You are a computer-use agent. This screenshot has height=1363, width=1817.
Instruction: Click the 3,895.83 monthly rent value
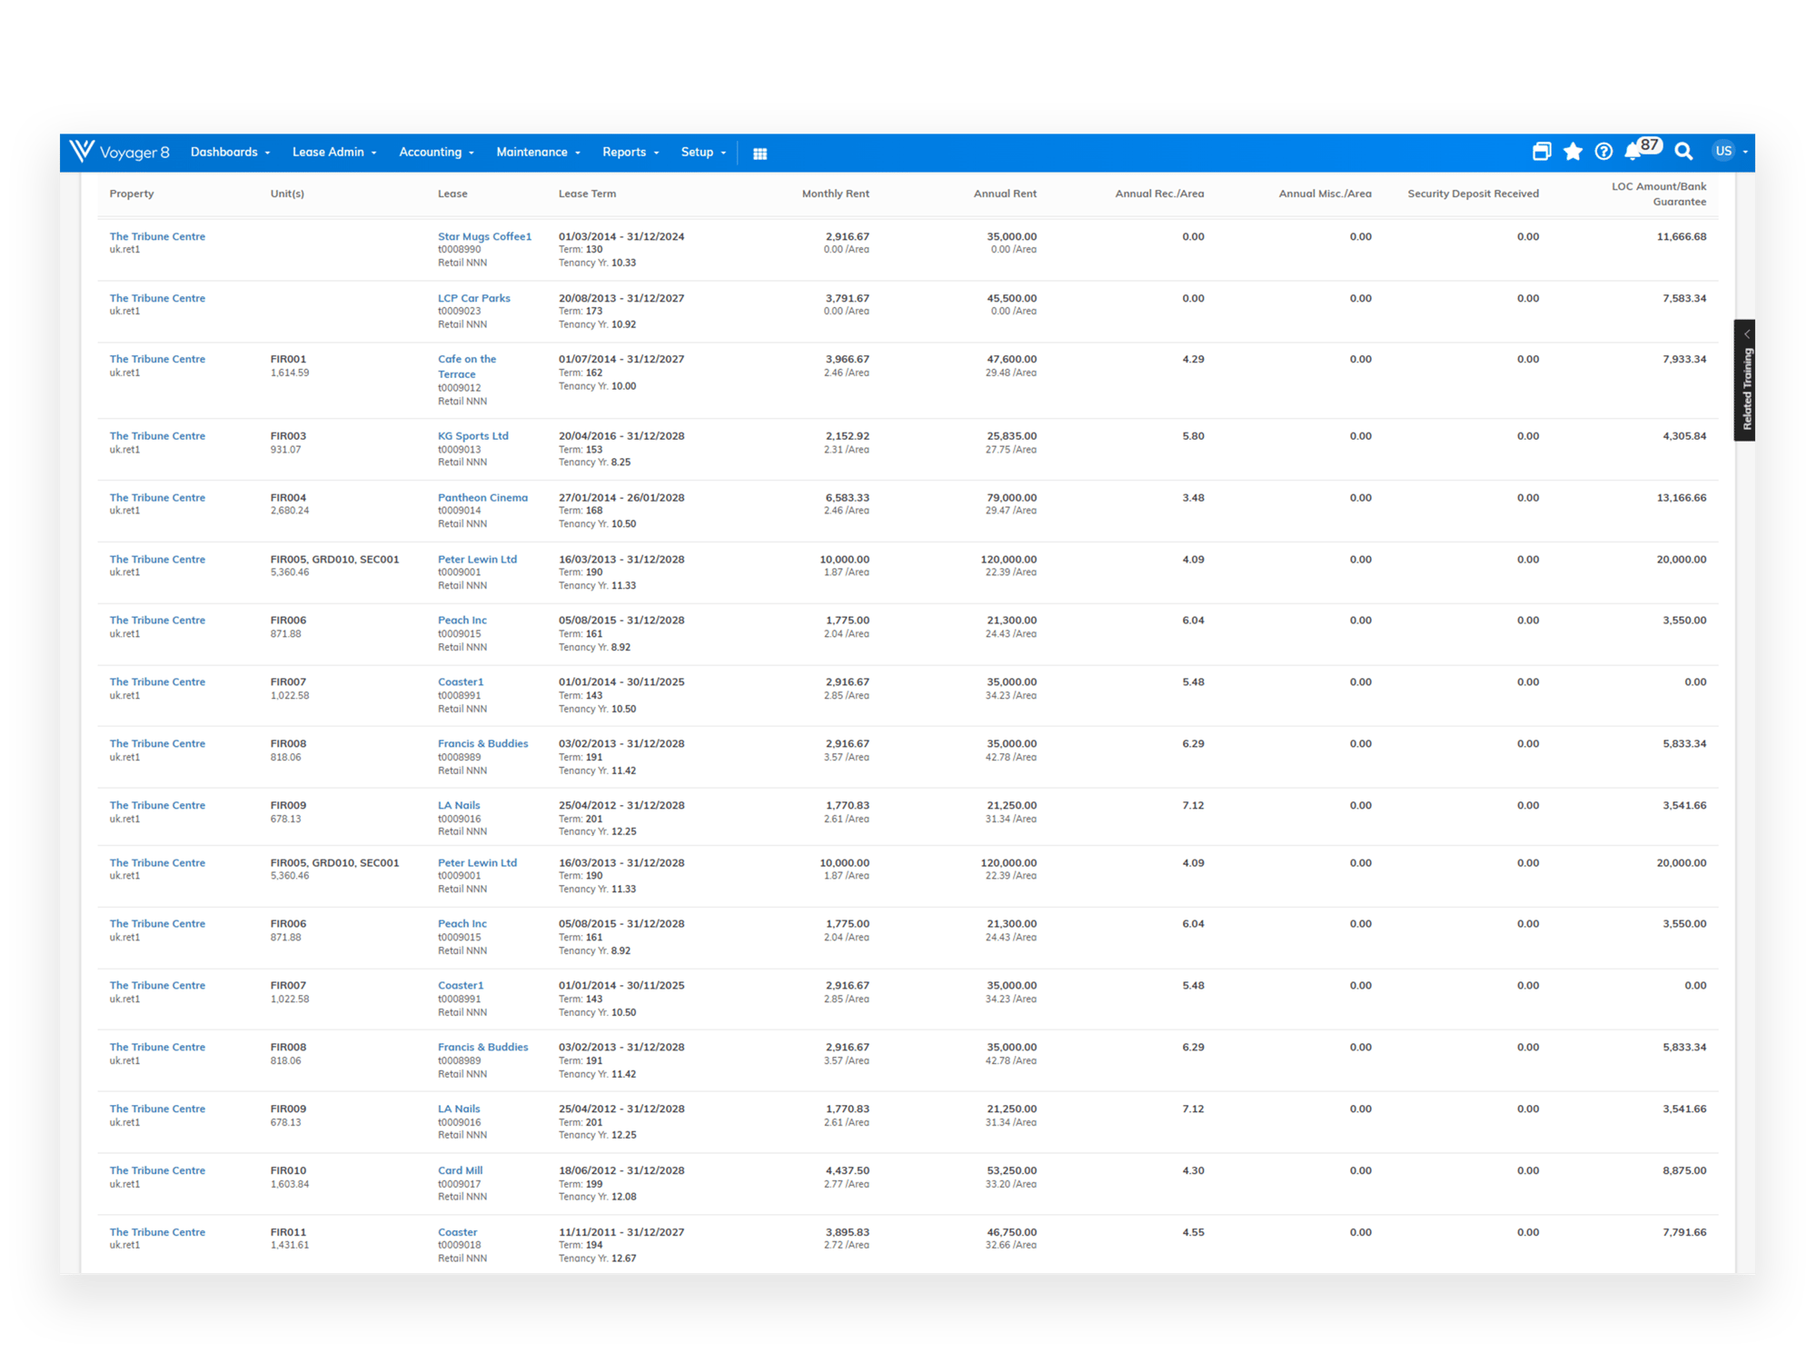(x=847, y=1232)
